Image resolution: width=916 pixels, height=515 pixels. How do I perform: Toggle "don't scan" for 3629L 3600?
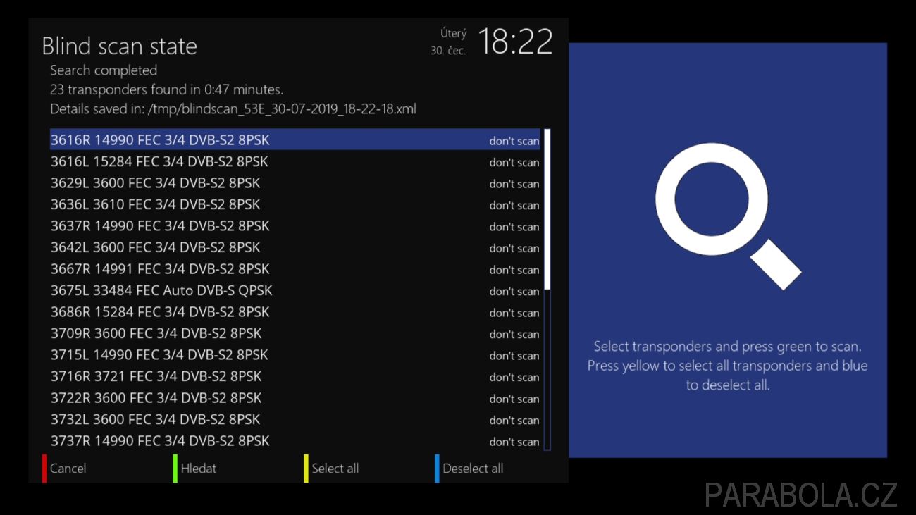click(514, 184)
